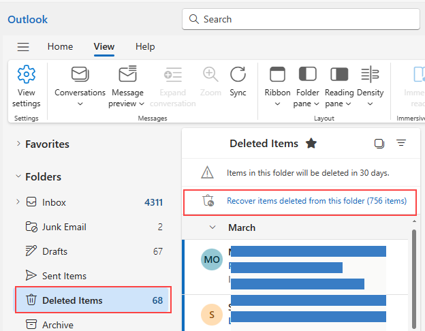The height and width of the screenshot is (331, 425).
Task: Open the Help tab
Action: [x=145, y=46]
